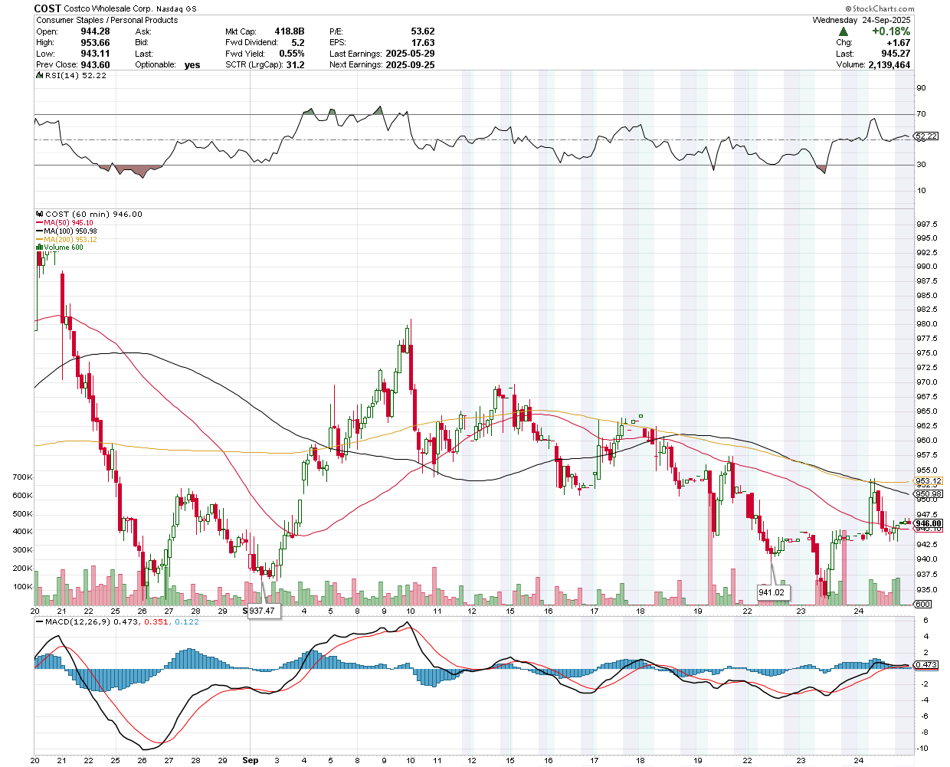The height and width of the screenshot is (767, 950).
Task: Click the RSI indicator icon beside RSI(14)
Action: [x=41, y=75]
